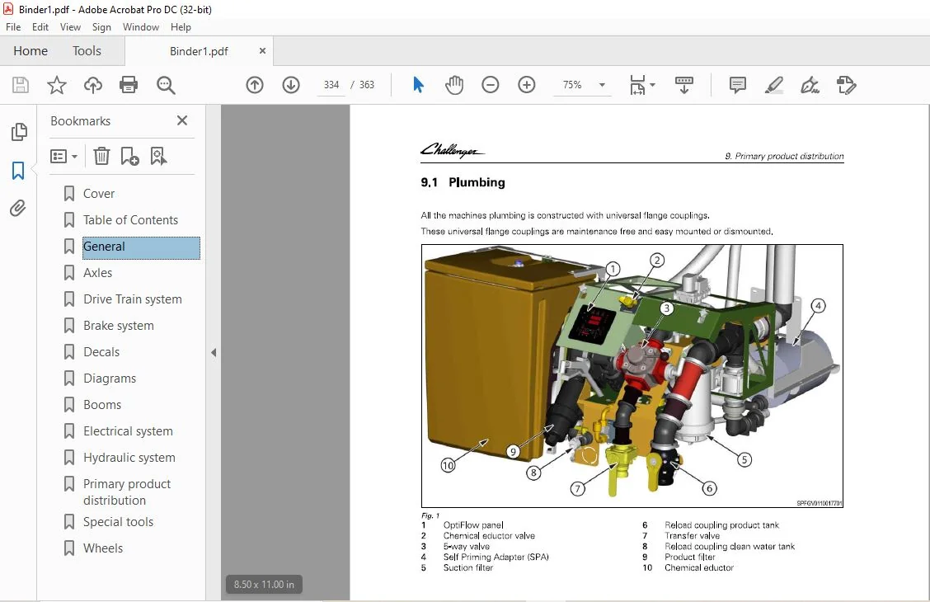The image size is (930, 602).
Task: Jump to the Diagrams bookmark
Action: click(x=109, y=379)
